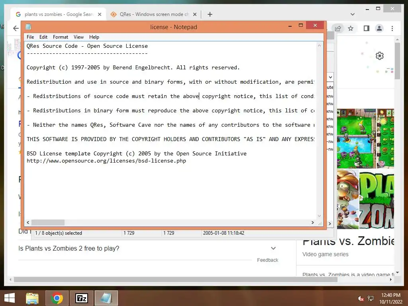
Task: Click the Copyright 1997-2005 line
Action: [x=133, y=68]
